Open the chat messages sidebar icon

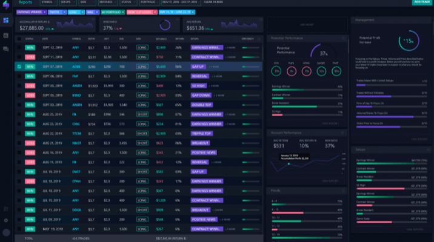coord(6,49)
